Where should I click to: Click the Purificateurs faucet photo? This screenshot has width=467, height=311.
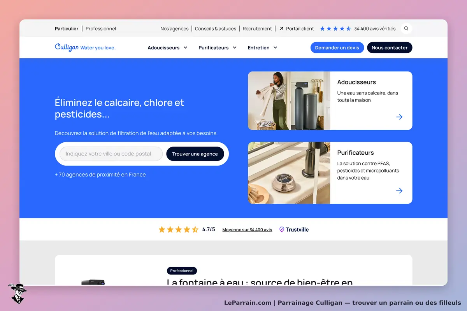(x=289, y=173)
